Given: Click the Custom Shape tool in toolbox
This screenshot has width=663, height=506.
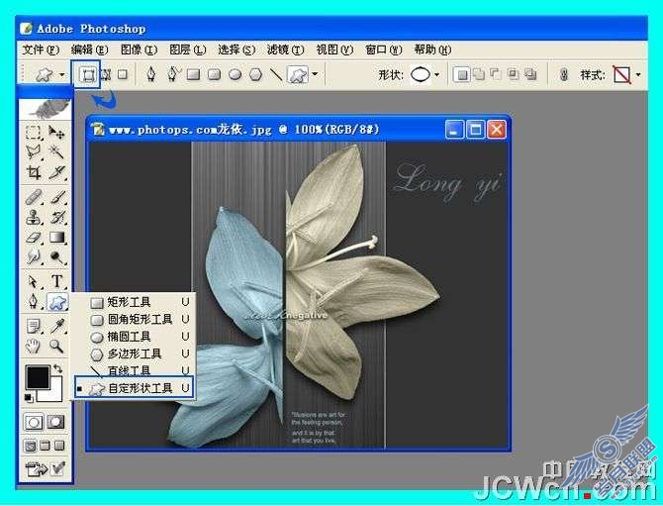Looking at the screenshot, I should click(57, 302).
